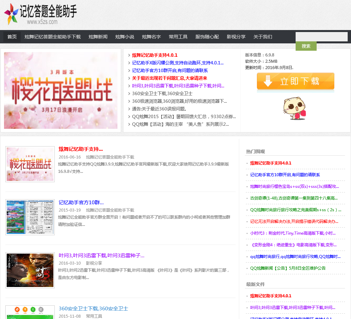The image size is (351, 319).
Task: Open purple 叶问3迅雷下载 link in top list
Action: pos(178,86)
